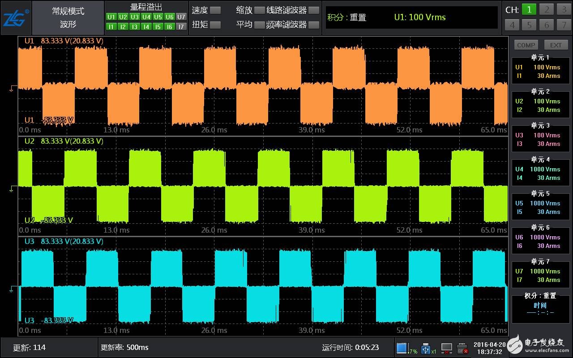Click the I7 range overflow indicator
Screen dimensions: 573x358
[181, 27]
